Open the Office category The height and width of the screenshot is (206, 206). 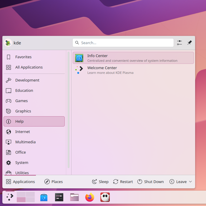34,152
